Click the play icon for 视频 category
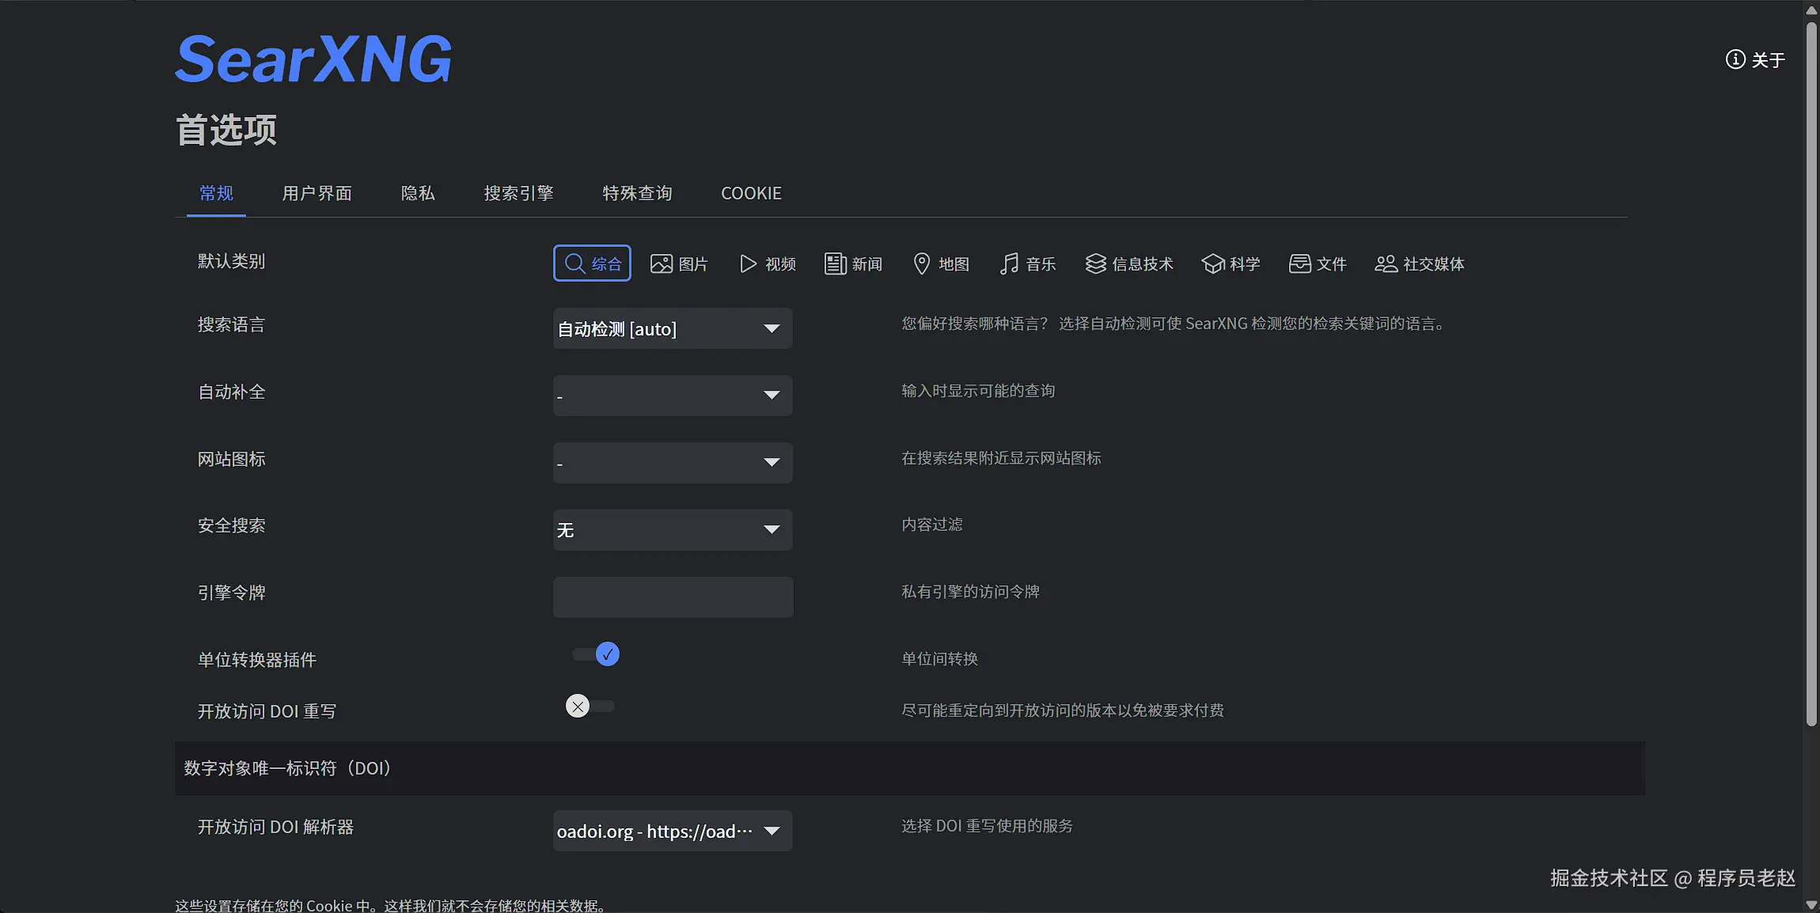Image resolution: width=1820 pixels, height=913 pixels. (748, 263)
